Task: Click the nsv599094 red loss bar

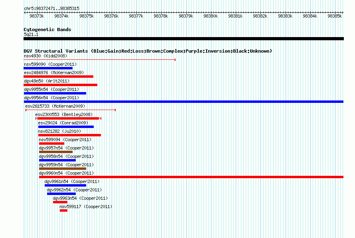Action: [x=51, y=144]
